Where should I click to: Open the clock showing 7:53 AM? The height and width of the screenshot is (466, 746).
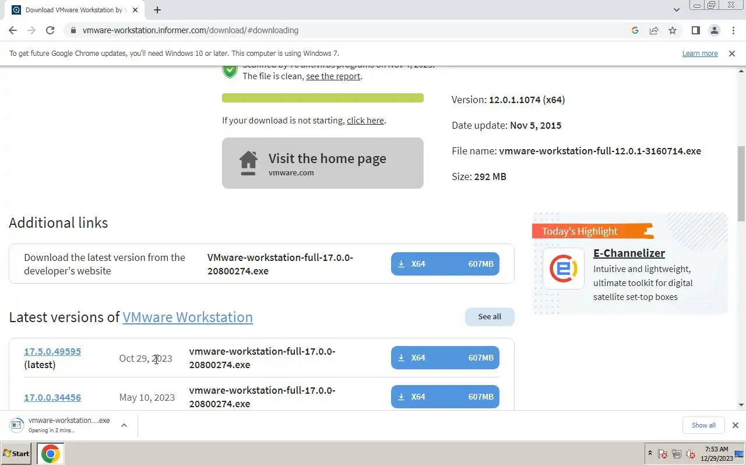coord(716,454)
